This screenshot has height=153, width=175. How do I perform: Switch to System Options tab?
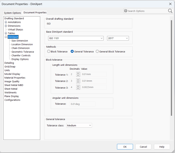click(x=12, y=13)
